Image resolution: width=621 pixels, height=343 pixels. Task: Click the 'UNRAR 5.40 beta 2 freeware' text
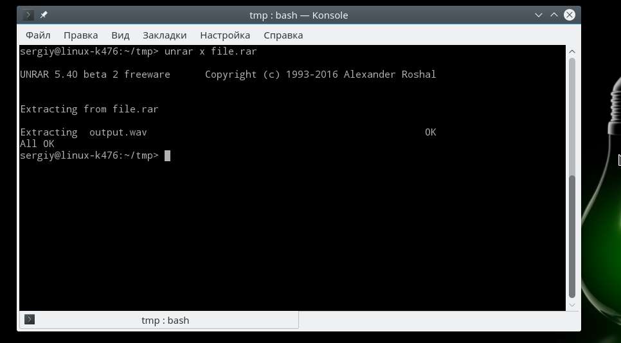(x=95, y=75)
